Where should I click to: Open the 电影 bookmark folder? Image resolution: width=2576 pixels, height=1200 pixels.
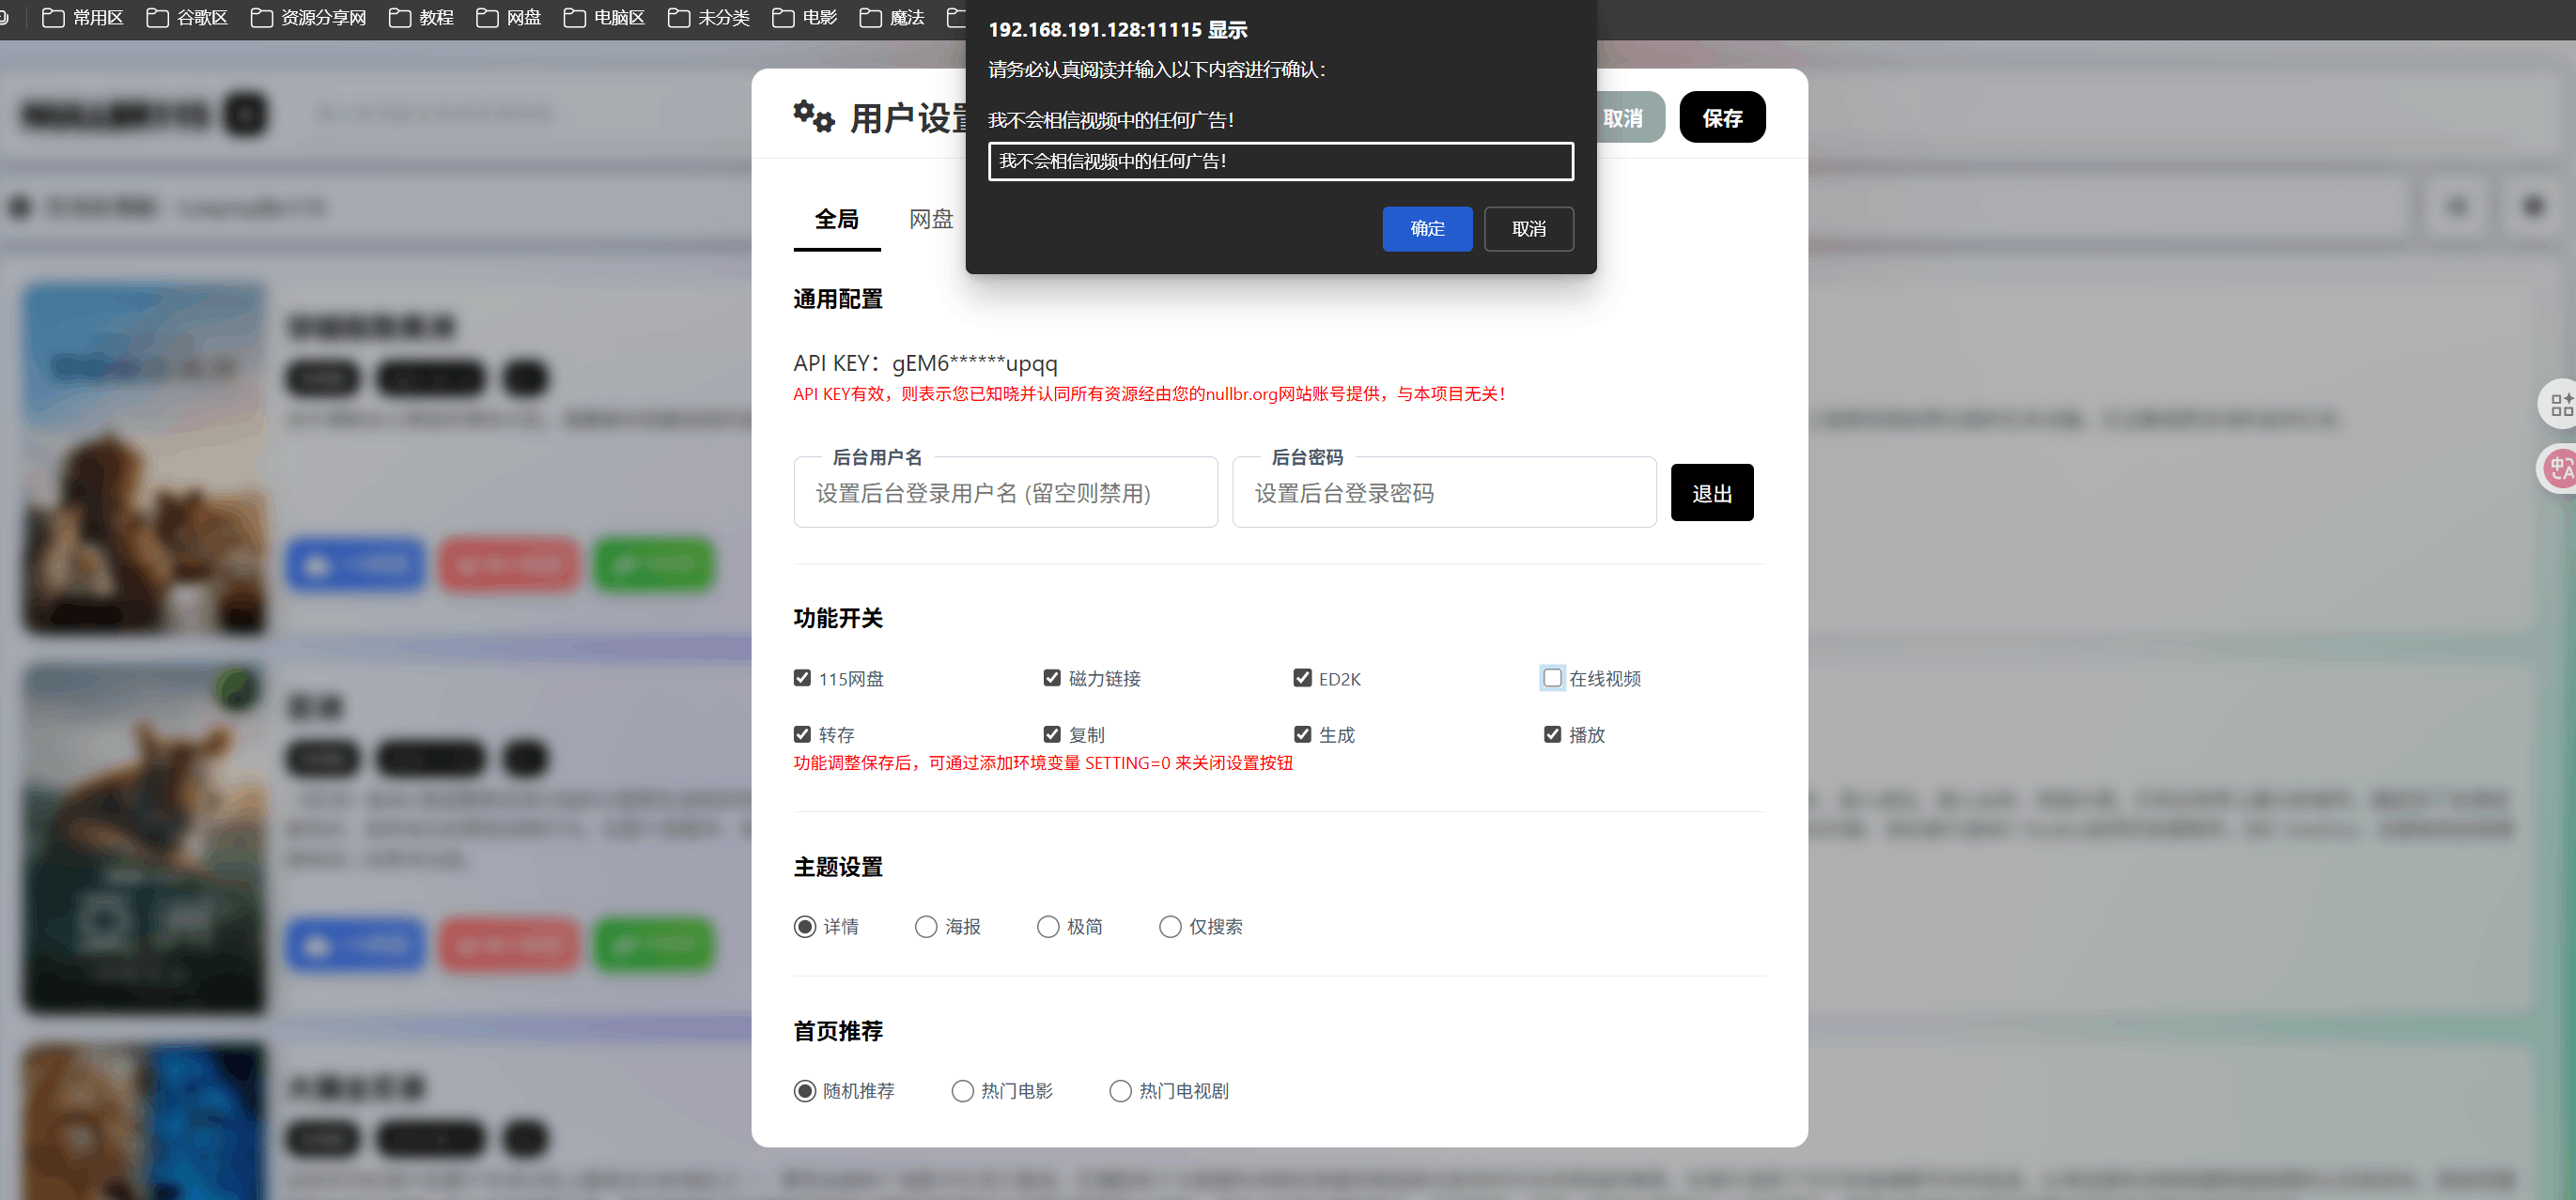805,18
